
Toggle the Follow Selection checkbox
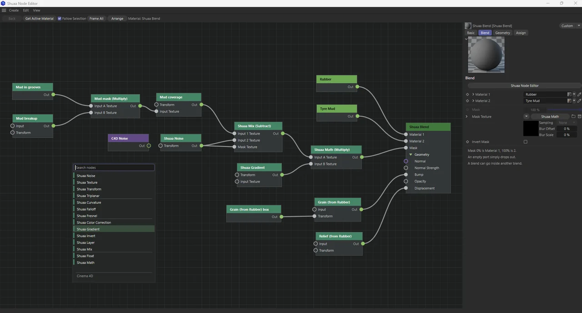[60, 19]
